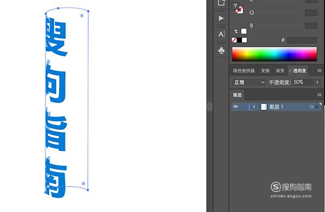Click the lower circular widget in envelope
This screenshot has height=212, width=325.
(x=83, y=183)
